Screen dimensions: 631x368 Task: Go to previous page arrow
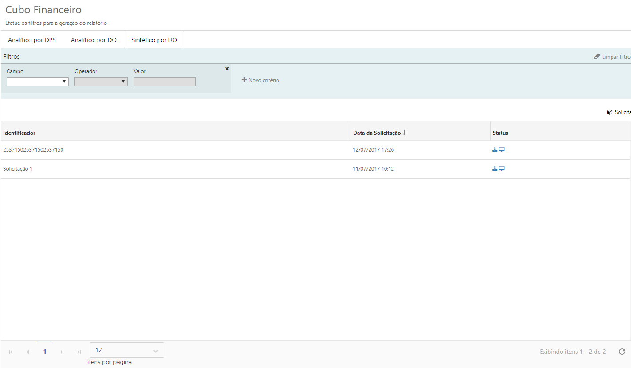(28, 352)
